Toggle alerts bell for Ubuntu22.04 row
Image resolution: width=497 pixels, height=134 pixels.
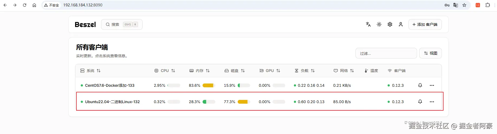point(420,102)
